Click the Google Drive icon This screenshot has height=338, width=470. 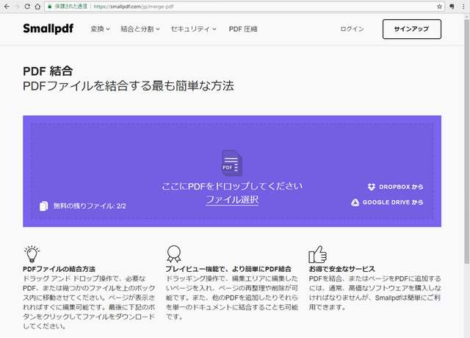pyautogui.click(x=355, y=203)
